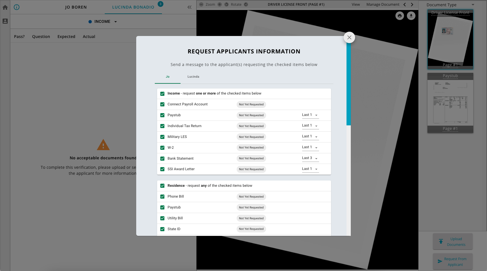The width and height of the screenshot is (487, 271).
Task: Click the home icon in the left sidebar
Action: 5,7
